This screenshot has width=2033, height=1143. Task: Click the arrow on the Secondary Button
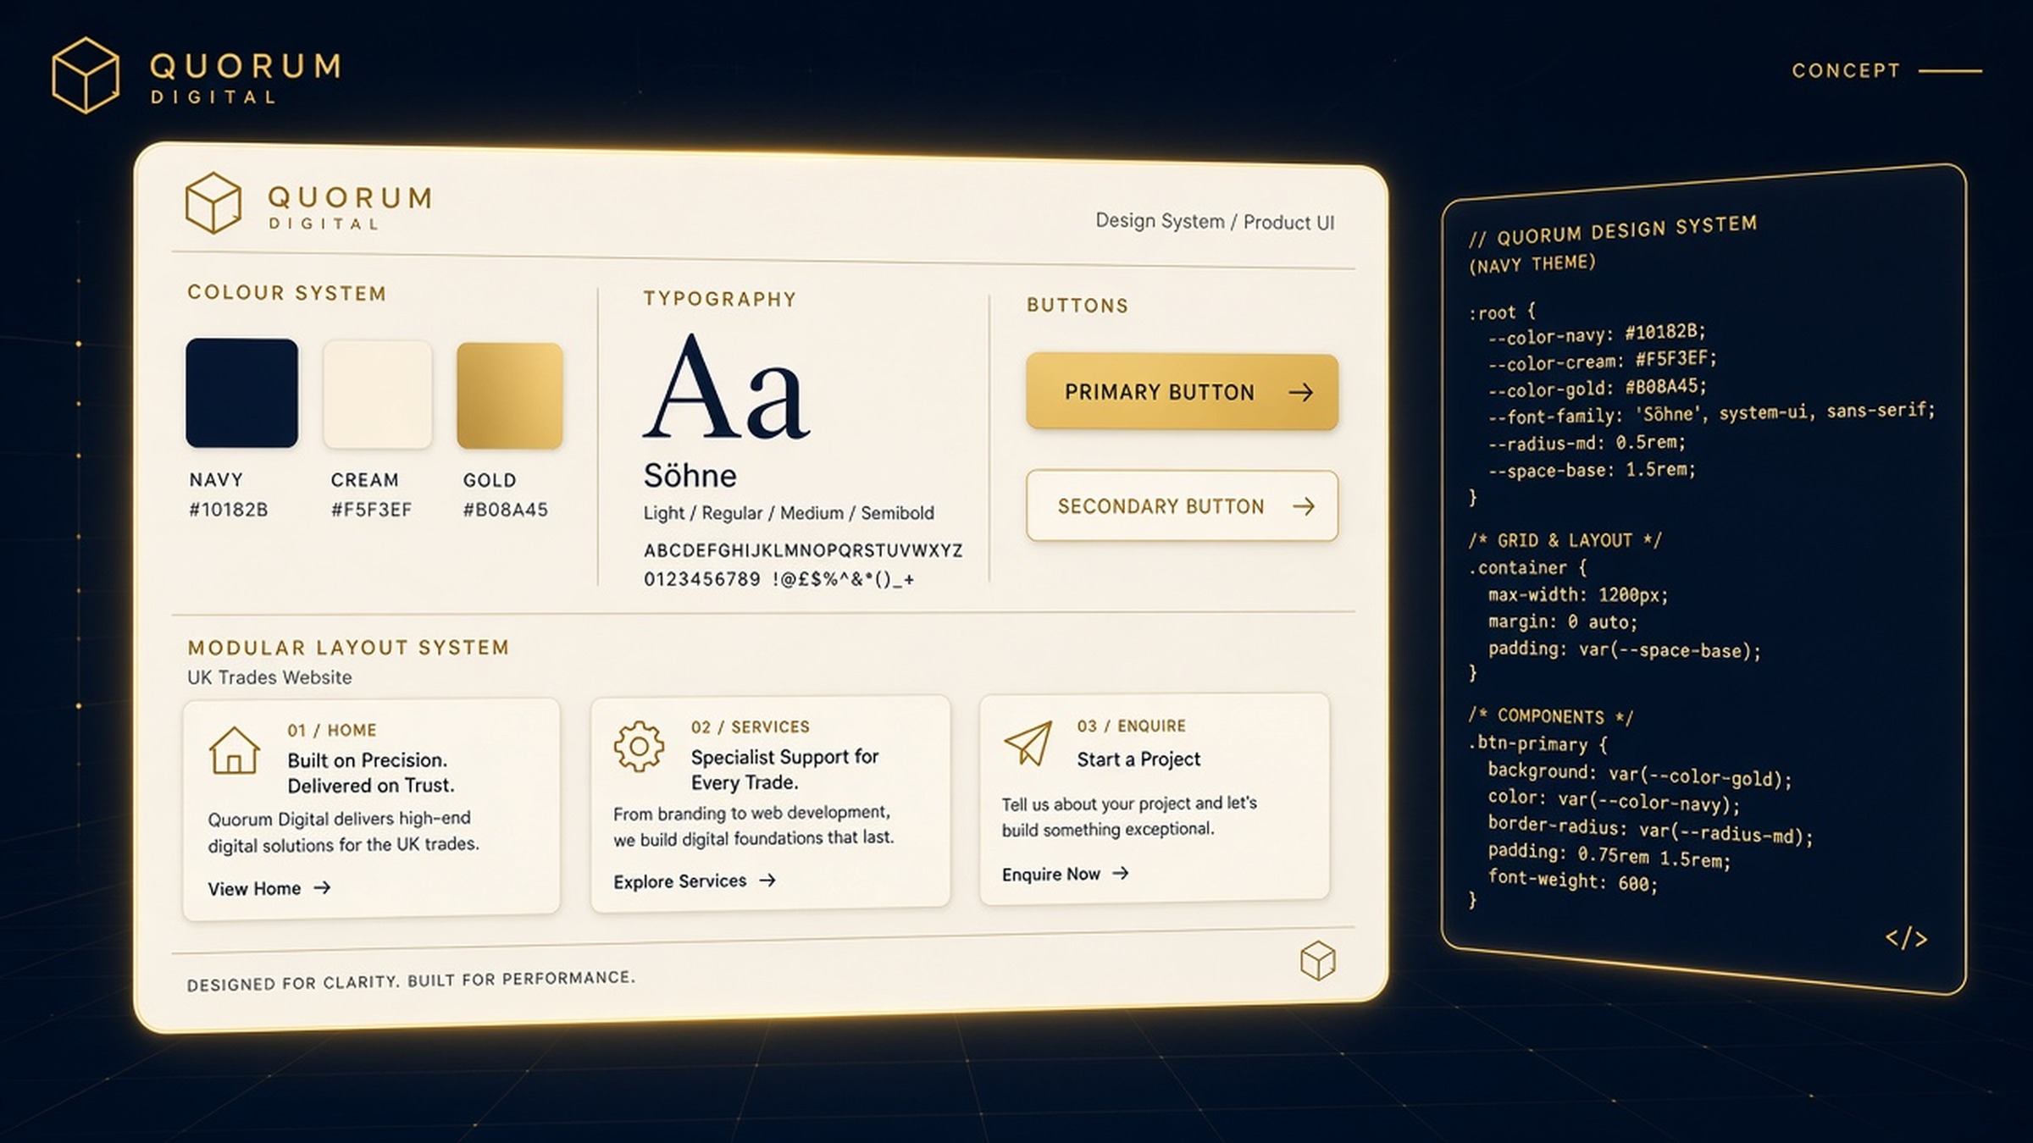pos(1304,506)
